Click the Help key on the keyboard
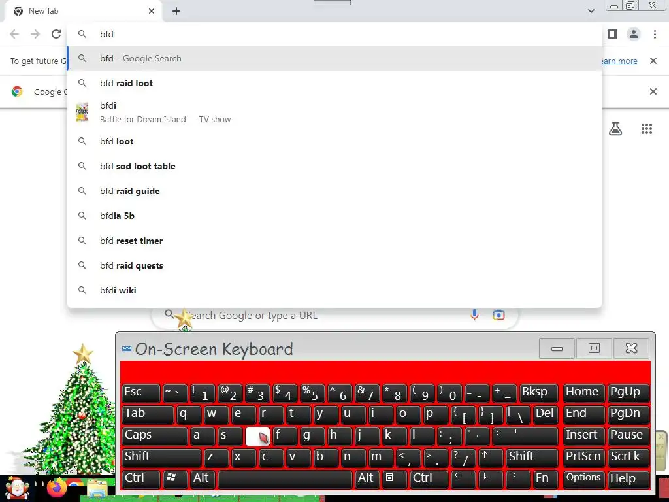Screen dimensions: 669x502 click(x=628, y=478)
